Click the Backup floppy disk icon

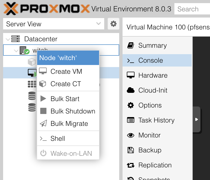pos(131,150)
